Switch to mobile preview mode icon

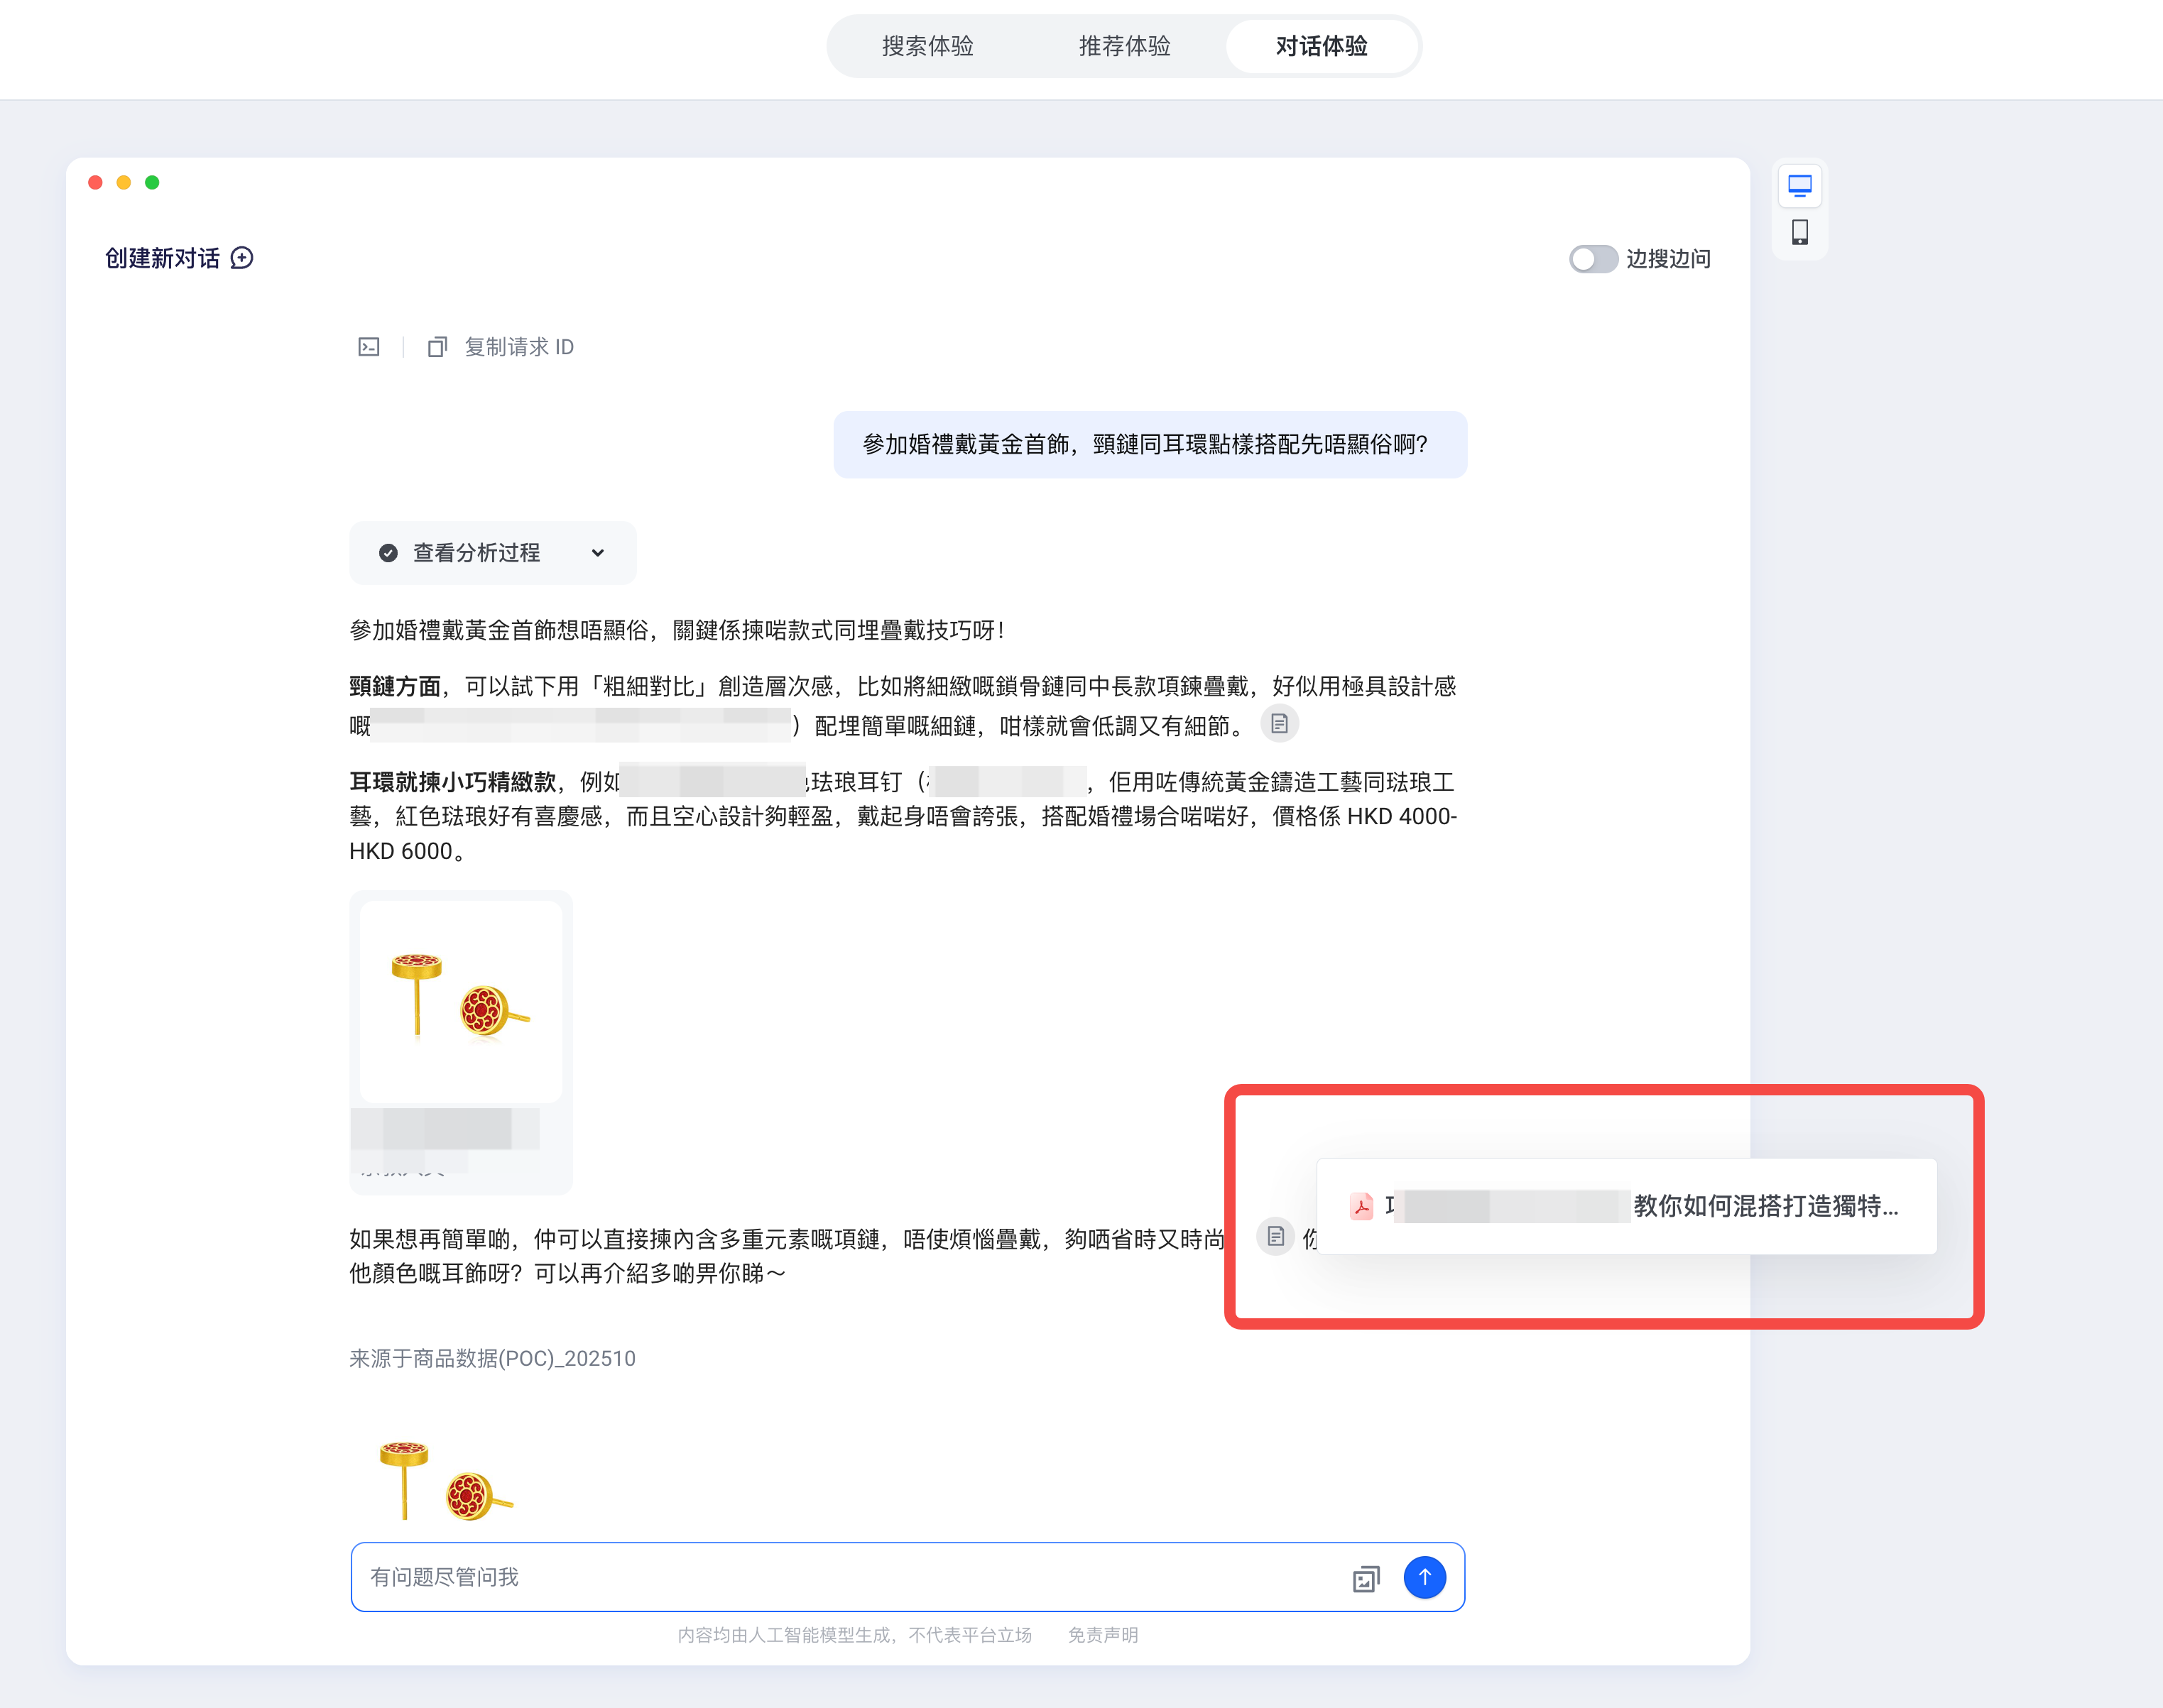(x=1800, y=232)
